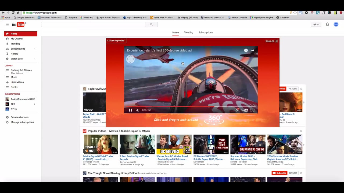Dismiss the TaylorSwiftVEVO shelf
The width and height of the screenshot is (344, 193).
tap(301, 89)
